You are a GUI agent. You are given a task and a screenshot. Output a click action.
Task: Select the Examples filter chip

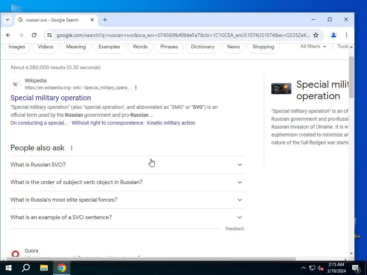coord(109,47)
